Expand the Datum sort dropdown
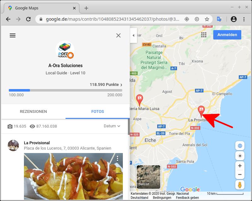 (112, 126)
